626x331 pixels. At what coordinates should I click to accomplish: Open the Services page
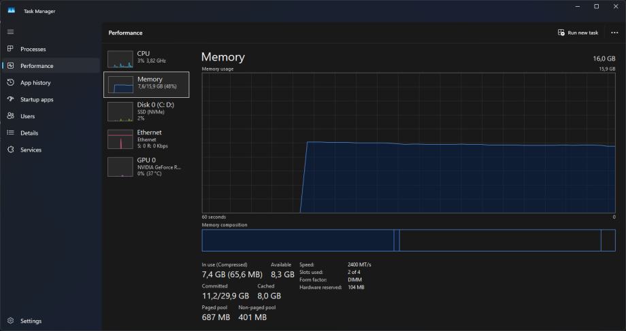[x=51, y=150]
